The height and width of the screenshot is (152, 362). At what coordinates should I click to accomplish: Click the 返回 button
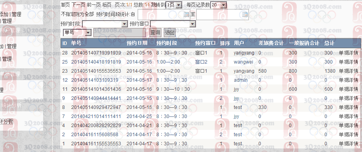170,33
